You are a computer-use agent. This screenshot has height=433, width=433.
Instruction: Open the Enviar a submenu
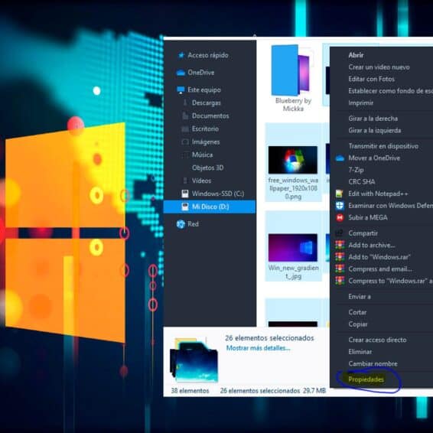[x=360, y=297]
